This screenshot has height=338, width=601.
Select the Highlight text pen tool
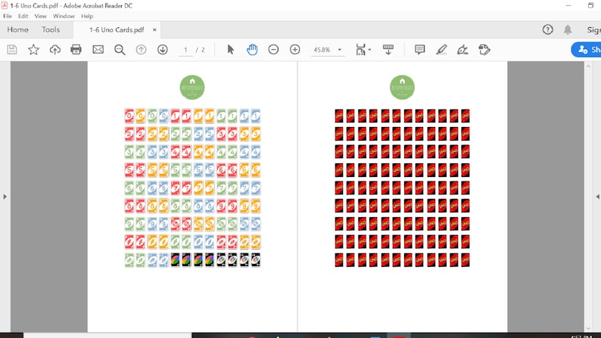[x=441, y=49]
